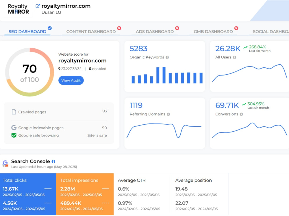
Task: Click the red X badge on Content Dashboard
Action: click(x=119, y=28)
